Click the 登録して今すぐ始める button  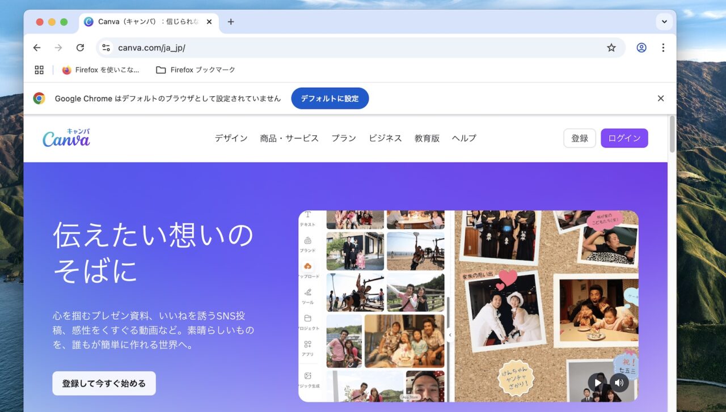point(104,383)
